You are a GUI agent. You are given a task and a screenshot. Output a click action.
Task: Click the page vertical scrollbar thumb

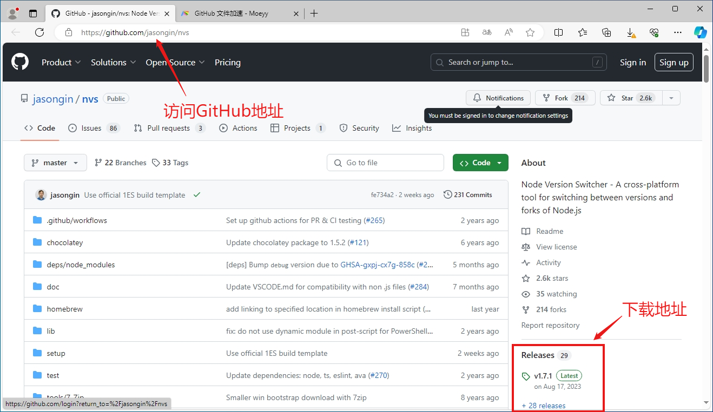707,69
